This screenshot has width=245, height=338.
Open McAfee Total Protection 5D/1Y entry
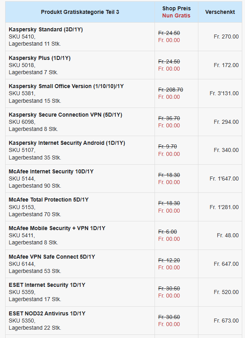(49, 200)
